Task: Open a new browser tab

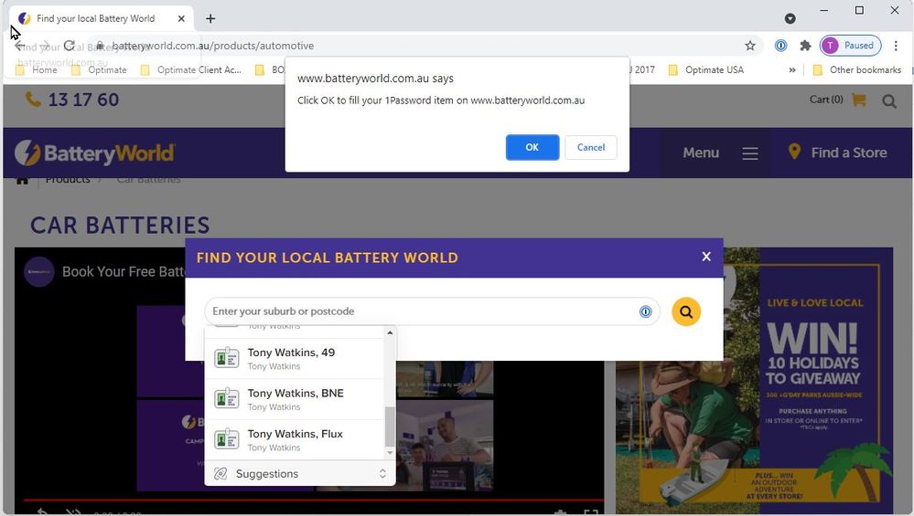Action: coord(210,18)
